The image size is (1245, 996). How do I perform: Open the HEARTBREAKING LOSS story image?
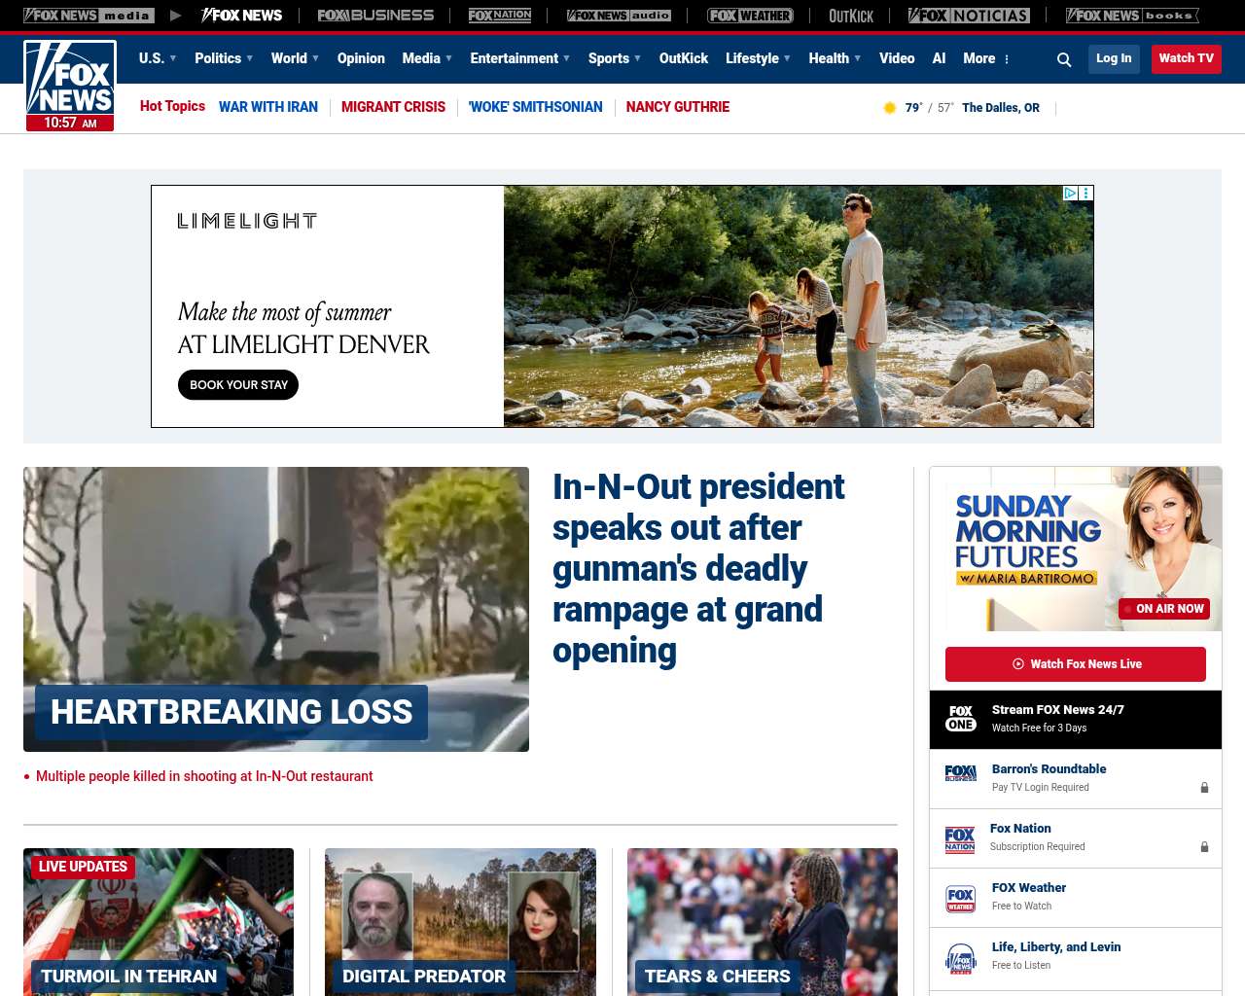276,609
